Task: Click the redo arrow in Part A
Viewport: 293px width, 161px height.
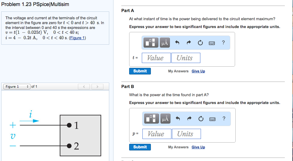Action: (189, 43)
